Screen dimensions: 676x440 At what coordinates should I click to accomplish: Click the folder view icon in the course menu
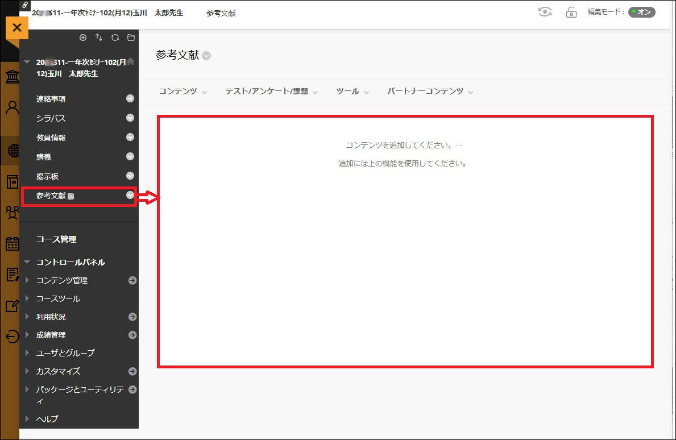click(131, 38)
